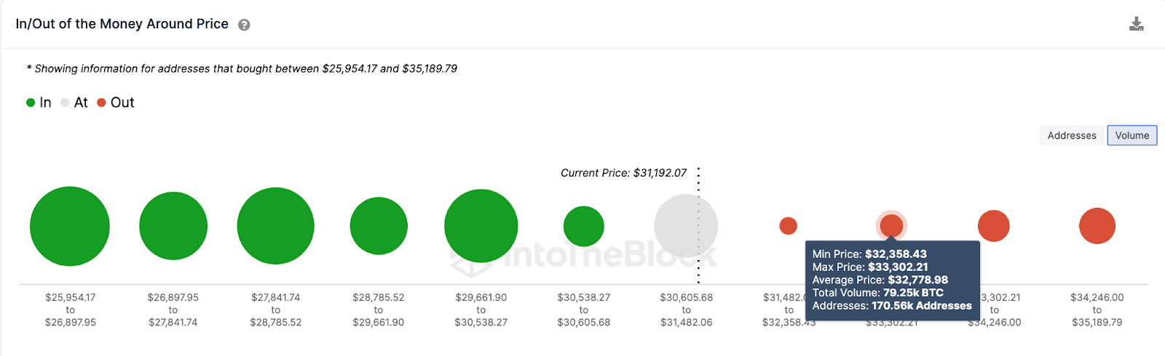Select the small $30,538.27 to $30,605.68 bubble
The width and height of the screenshot is (1165, 356).
coord(584,226)
